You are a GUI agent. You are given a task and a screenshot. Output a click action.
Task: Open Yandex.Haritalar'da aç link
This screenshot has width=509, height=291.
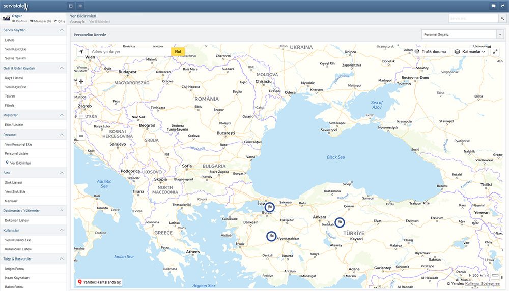99,282
